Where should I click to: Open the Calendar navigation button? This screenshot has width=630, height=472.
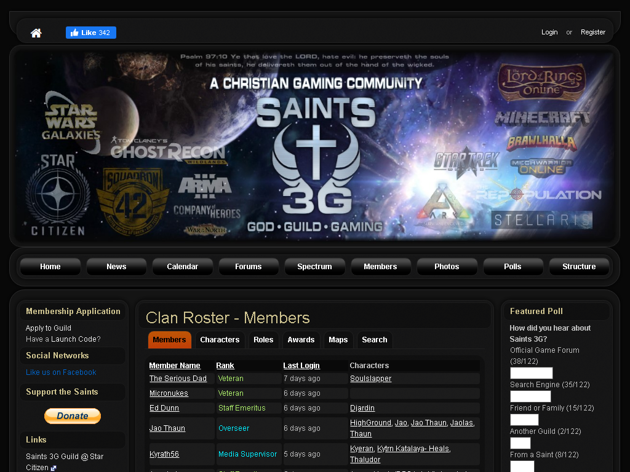pyautogui.click(x=182, y=267)
